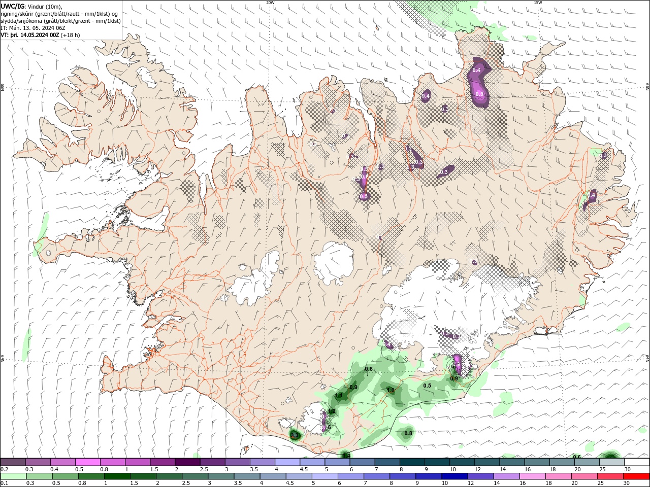Pick the dark teal swatch labeled 9 in top row

point(437,462)
